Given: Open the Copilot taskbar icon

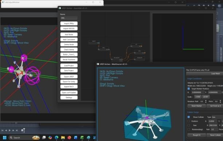Looking at the screenshot, I should tap(50, 138).
